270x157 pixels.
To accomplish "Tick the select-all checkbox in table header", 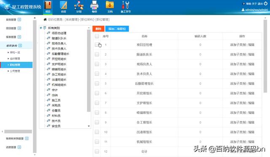I will (x=97, y=36).
